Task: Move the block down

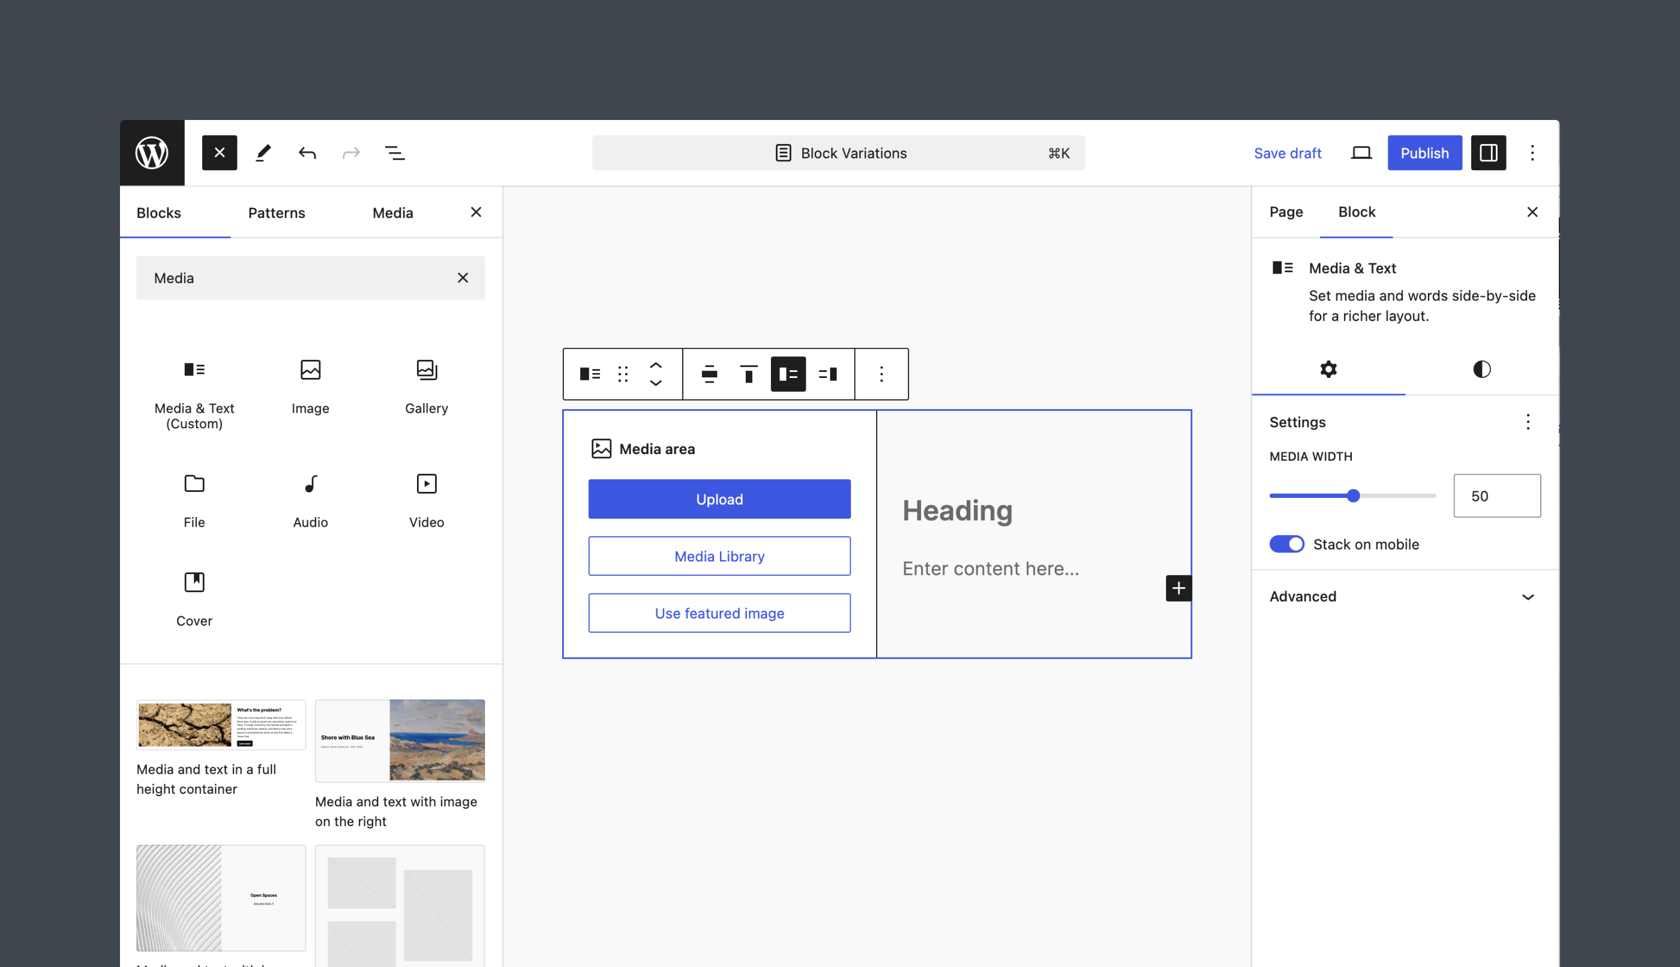Action: click(656, 383)
